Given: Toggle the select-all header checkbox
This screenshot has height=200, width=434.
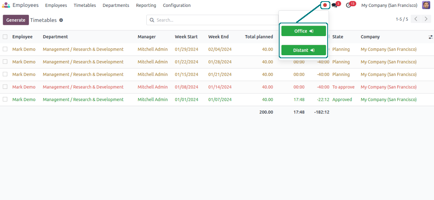Looking at the screenshot, I should pyautogui.click(x=5, y=37).
